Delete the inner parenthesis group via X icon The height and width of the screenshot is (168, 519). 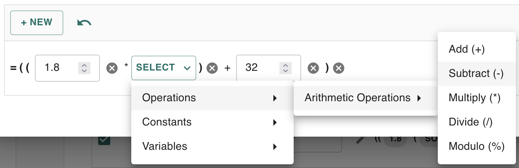point(212,68)
